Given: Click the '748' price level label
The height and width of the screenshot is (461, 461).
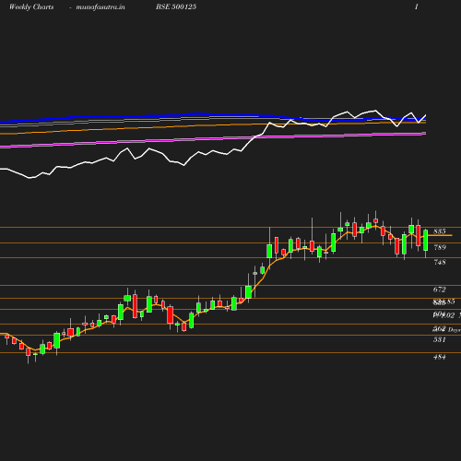Looking at the screenshot, I should 440,262.
